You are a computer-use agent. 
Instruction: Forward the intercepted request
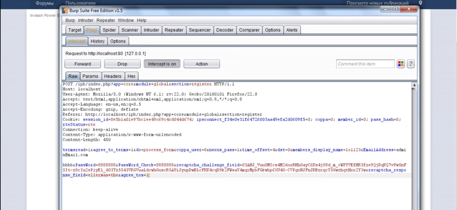[83, 64]
